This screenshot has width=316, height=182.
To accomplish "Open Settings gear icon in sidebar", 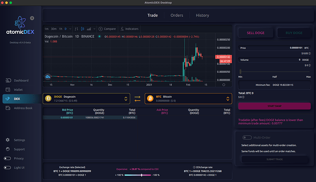I will pyautogui.click(x=8, y=140).
